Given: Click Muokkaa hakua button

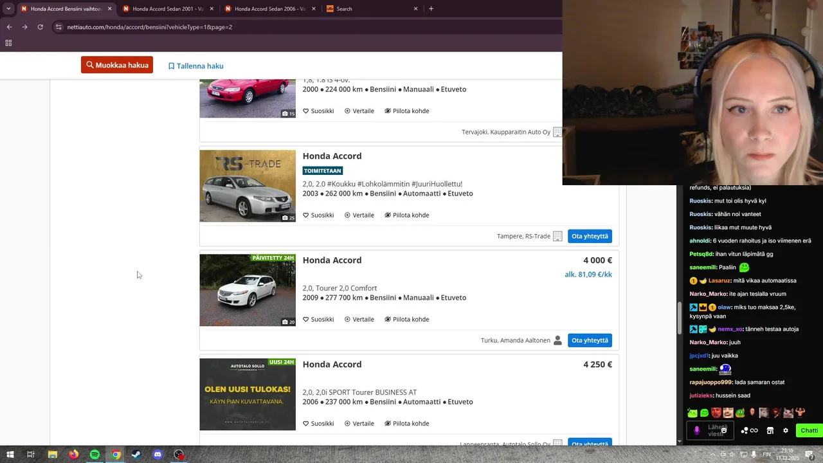Looking at the screenshot, I should (x=117, y=65).
